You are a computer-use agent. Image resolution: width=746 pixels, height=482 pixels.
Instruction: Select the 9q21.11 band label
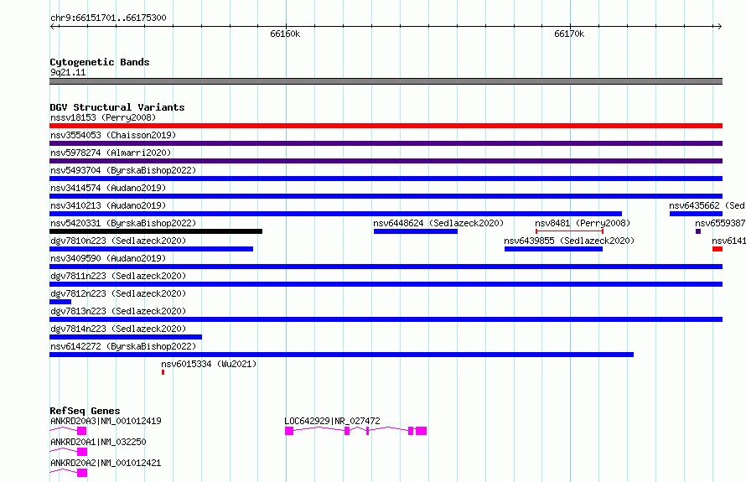(68, 72)
